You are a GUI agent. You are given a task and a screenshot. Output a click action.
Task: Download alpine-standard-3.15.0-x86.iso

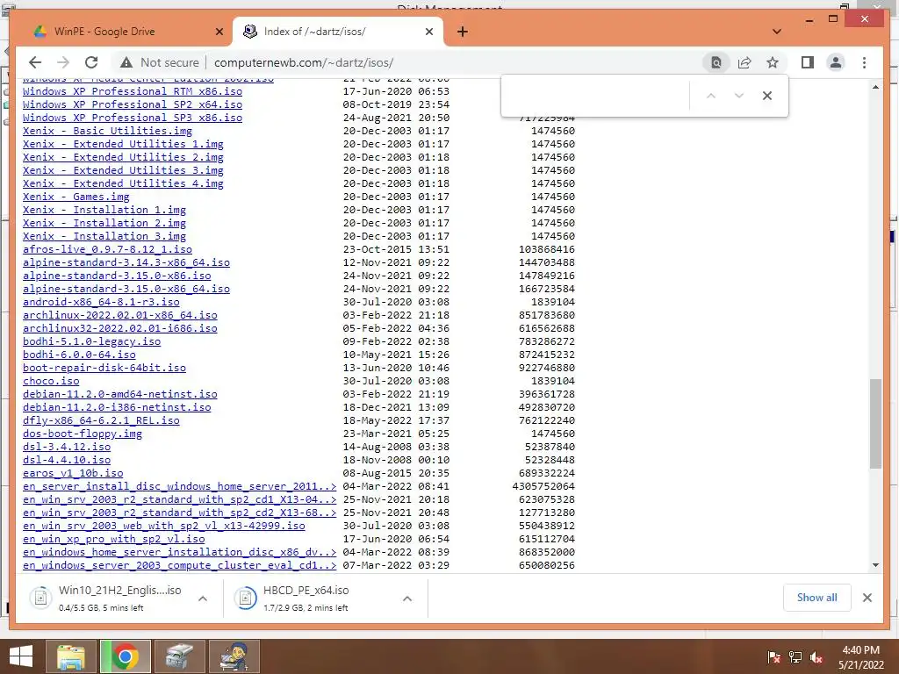click(117, 276)
